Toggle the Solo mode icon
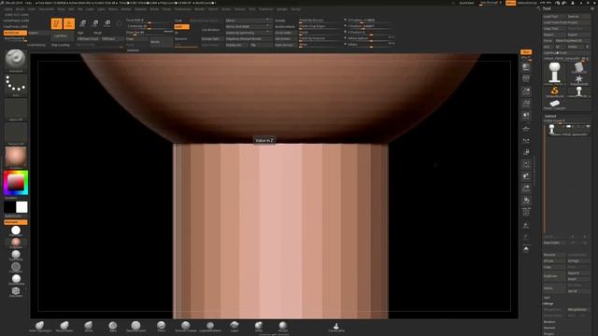 pyautogui.click(x=526, y=249)
